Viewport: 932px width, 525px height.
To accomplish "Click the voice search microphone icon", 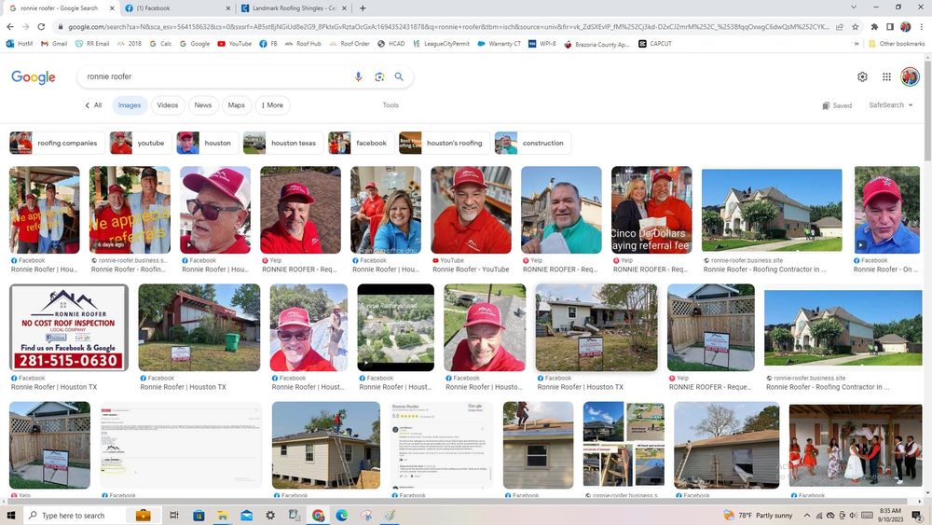I will 358,76.
